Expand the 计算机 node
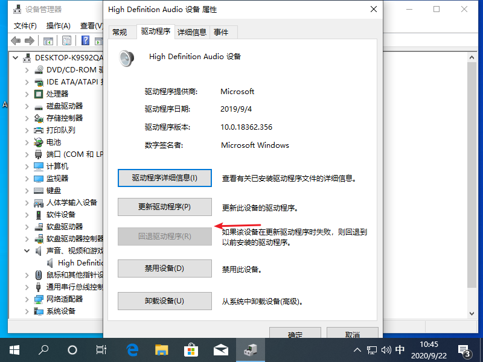This screenshot has width=483, height=362. pos(27,167)
